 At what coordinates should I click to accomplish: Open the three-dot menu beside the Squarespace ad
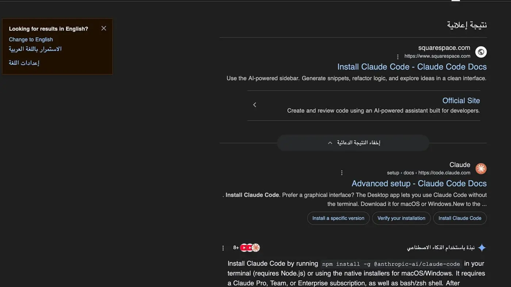(397, 57)
